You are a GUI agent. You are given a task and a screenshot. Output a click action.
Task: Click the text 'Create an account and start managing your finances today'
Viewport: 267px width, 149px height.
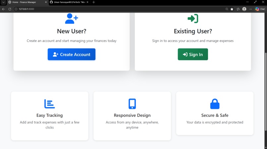click(72, 41)
